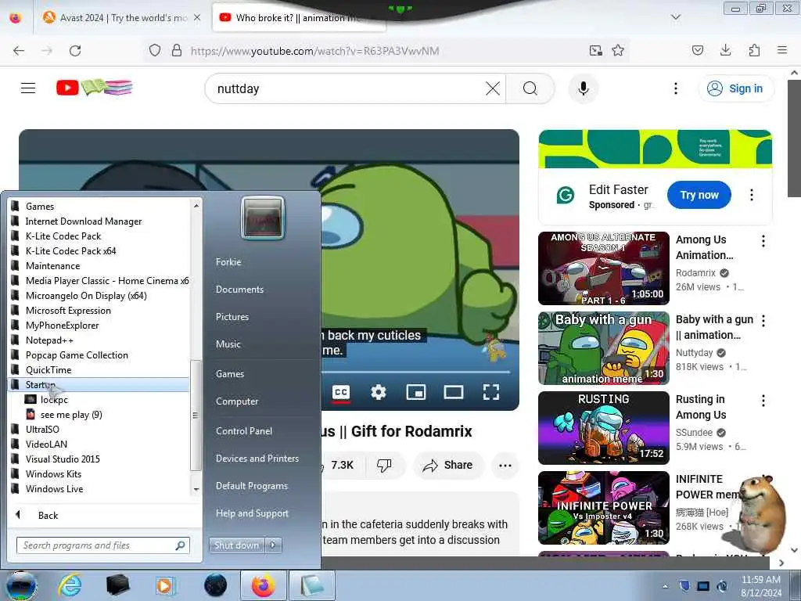The image size is (801, 601).
Task: Expand shut down options arrow
Action: click(273, 545)
